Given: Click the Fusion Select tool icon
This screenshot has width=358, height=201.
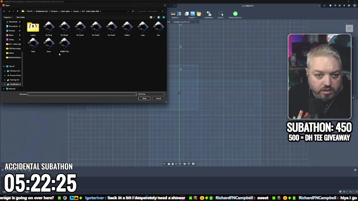Looking at the screenshot, I should (x=221, y=13).
